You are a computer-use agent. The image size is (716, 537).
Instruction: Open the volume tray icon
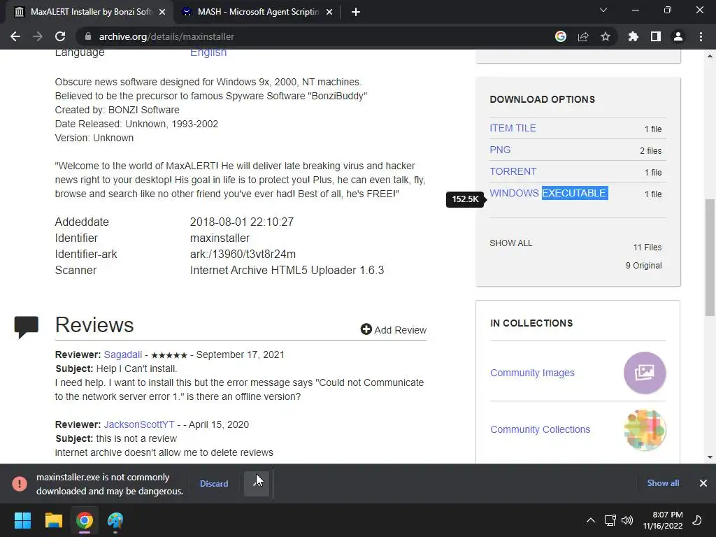tap(627, 520)
